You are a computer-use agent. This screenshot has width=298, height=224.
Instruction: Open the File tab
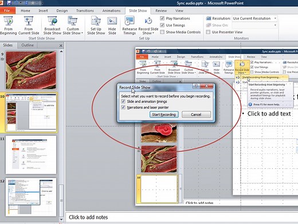7,10
